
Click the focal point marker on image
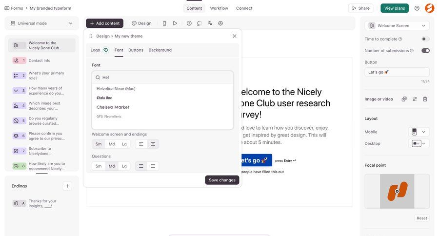tap(397, 191)
